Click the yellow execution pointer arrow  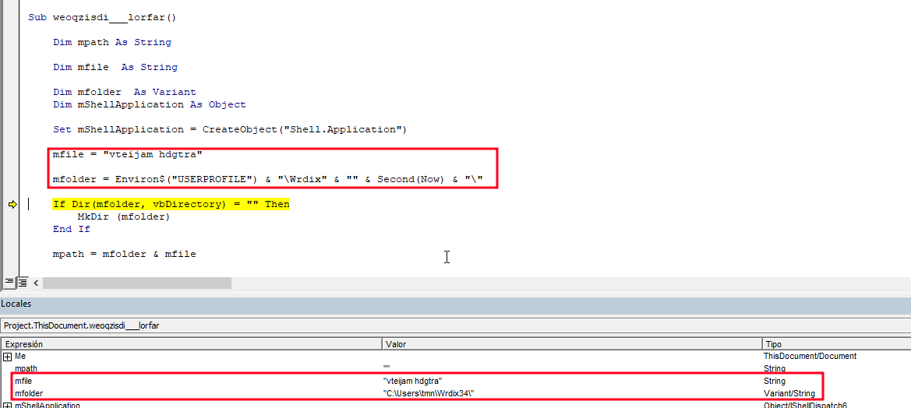pyautogui.click(x=12, y=204)
